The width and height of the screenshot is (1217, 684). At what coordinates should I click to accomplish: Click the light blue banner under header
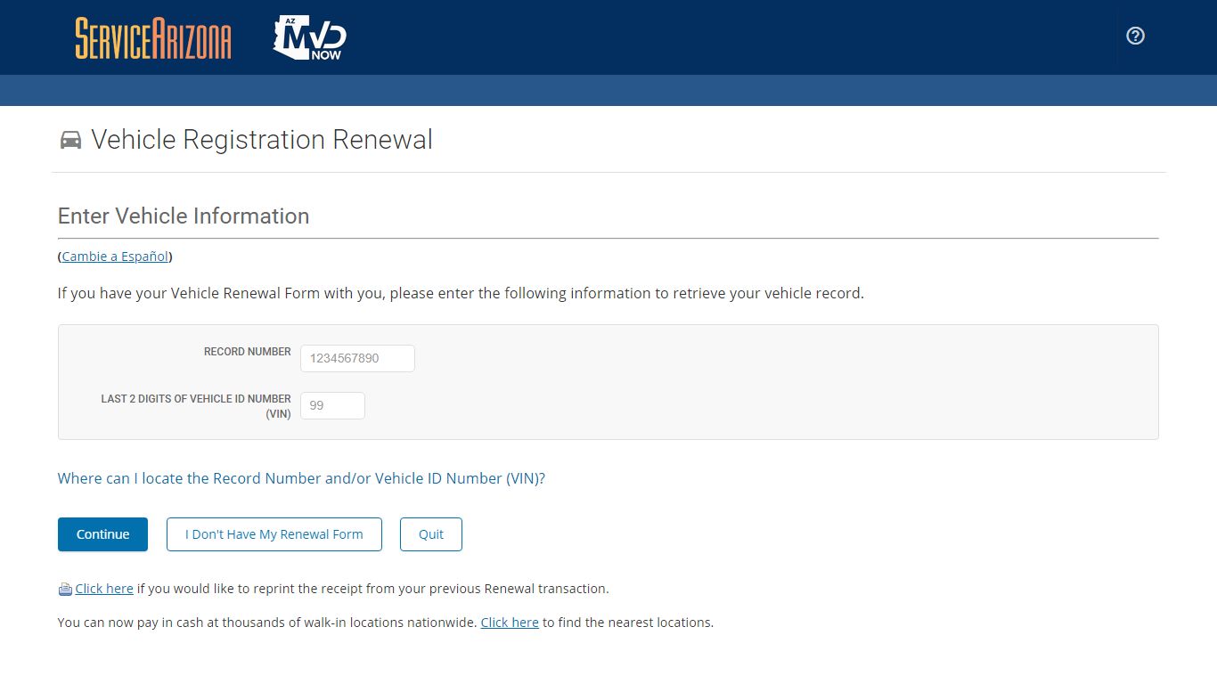[608, 90]
